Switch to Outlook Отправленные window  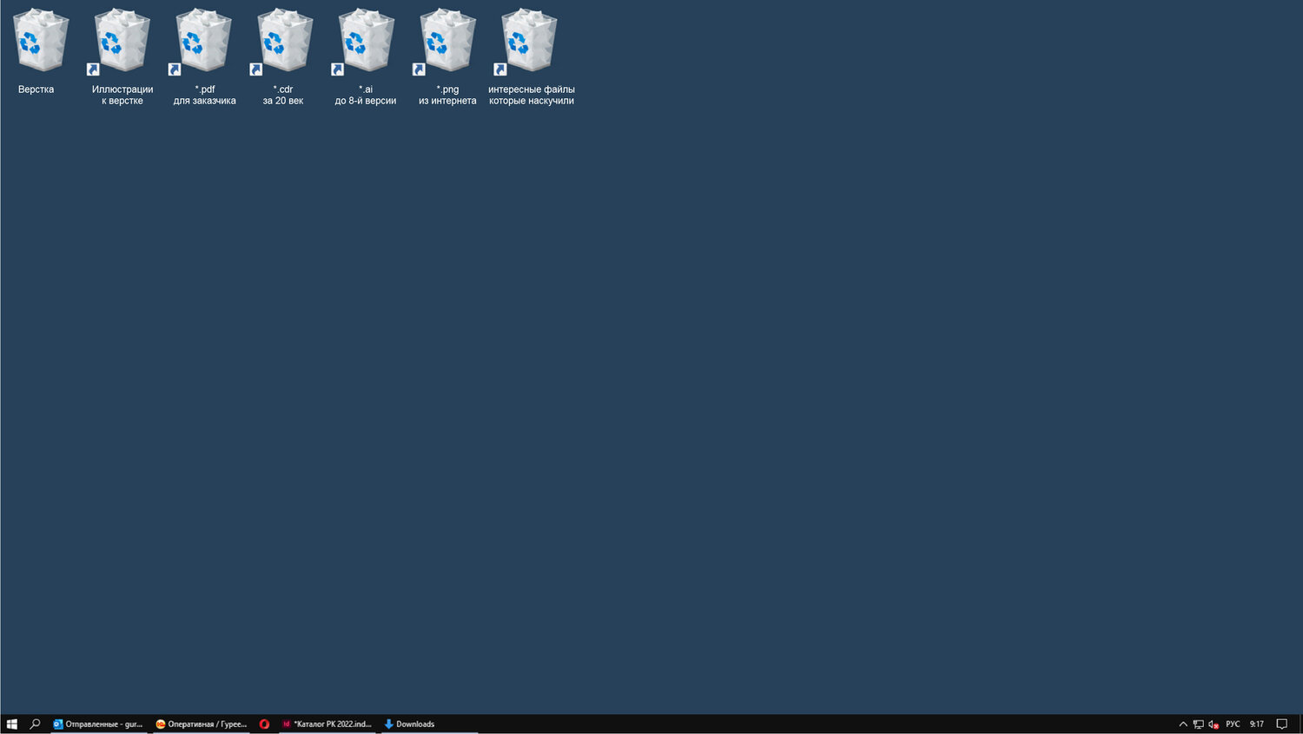[98, 724]
